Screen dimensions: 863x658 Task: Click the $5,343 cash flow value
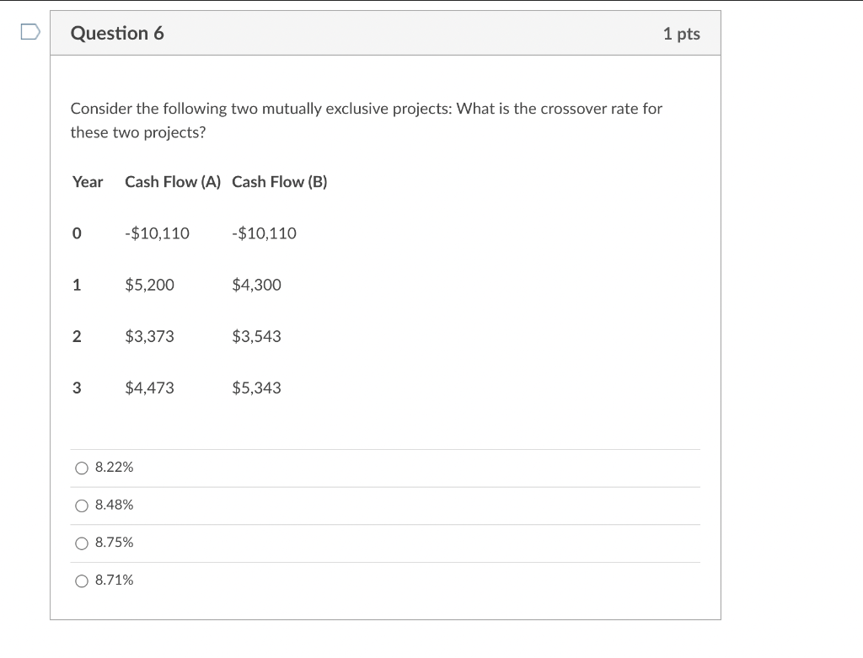point(256,388)
